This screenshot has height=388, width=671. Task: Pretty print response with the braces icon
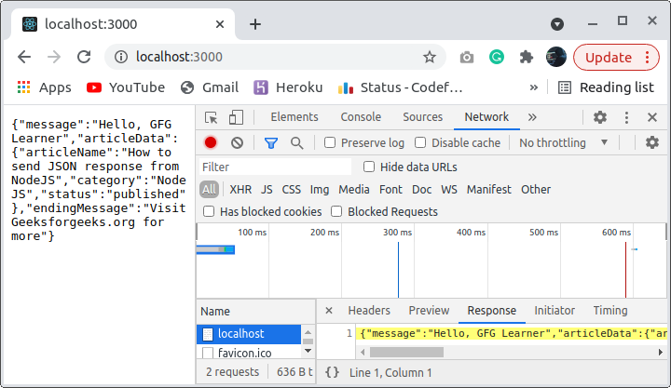pyautogui.click(x=332, y=372)
